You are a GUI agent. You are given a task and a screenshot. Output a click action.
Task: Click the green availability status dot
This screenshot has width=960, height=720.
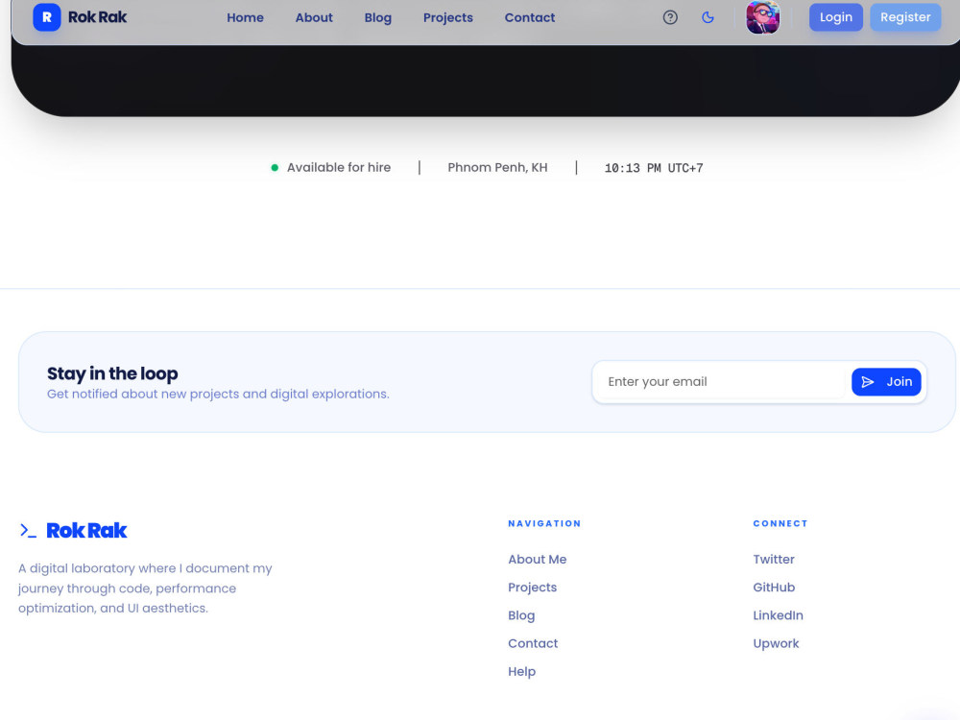[x=275, y=168]
